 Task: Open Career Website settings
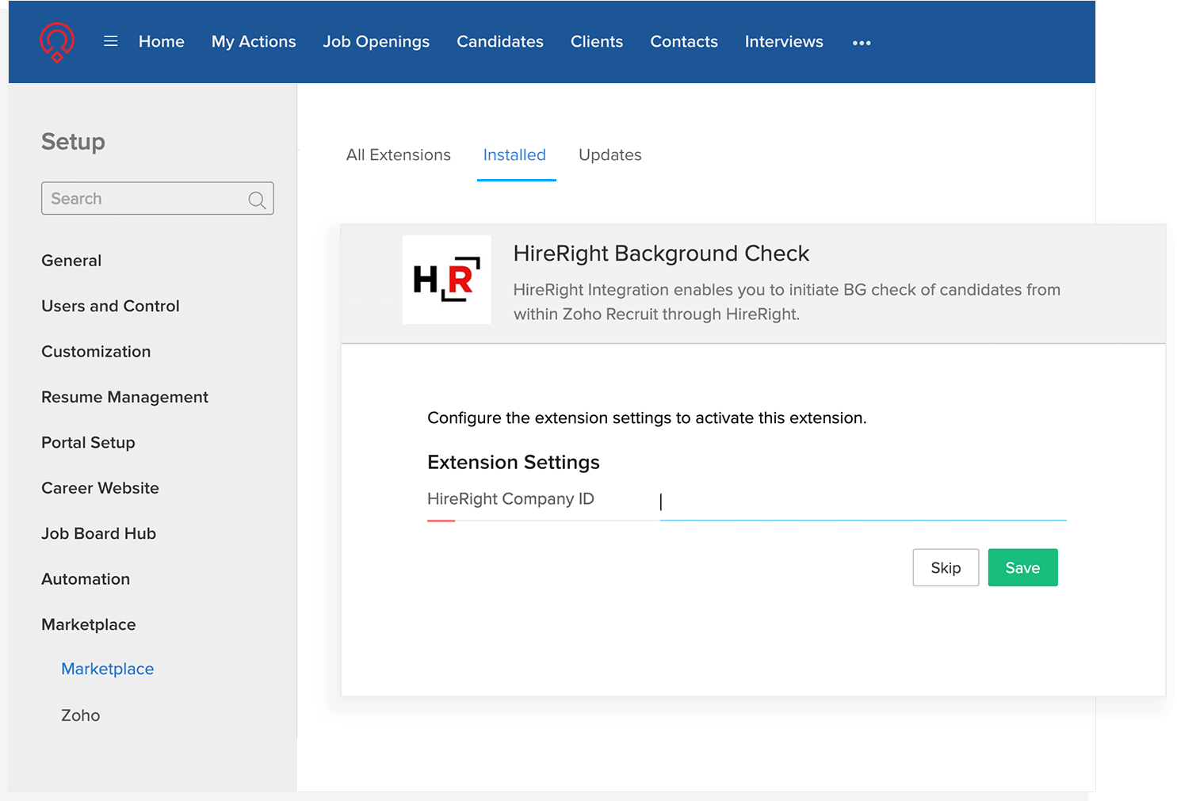[100, 488]
